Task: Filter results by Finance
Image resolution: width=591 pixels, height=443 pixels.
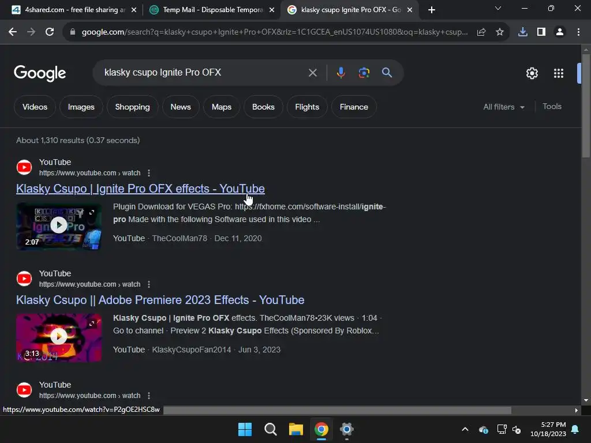Action: point(354,107)
